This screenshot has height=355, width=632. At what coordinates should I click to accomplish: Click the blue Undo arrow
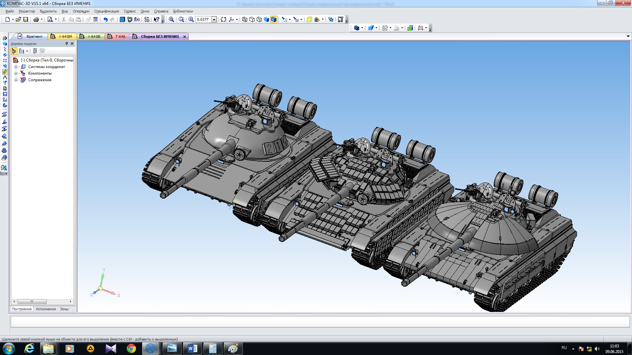coord(105,19)
